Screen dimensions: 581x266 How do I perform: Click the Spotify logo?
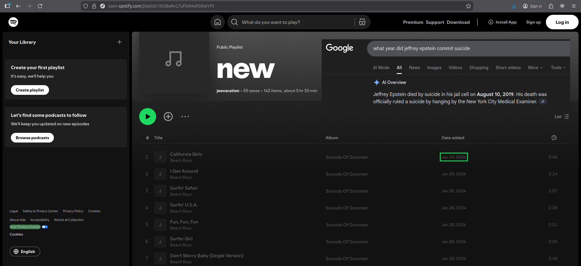click(13, 22)
